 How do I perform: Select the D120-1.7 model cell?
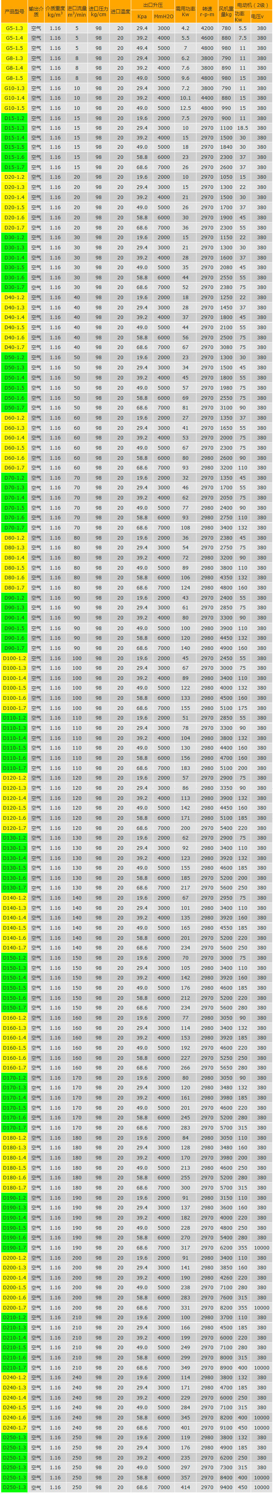tap(15, 828)
